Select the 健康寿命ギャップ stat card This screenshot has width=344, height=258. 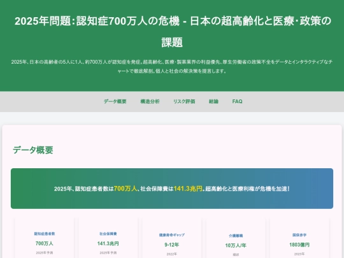click(x=172, y=238)
